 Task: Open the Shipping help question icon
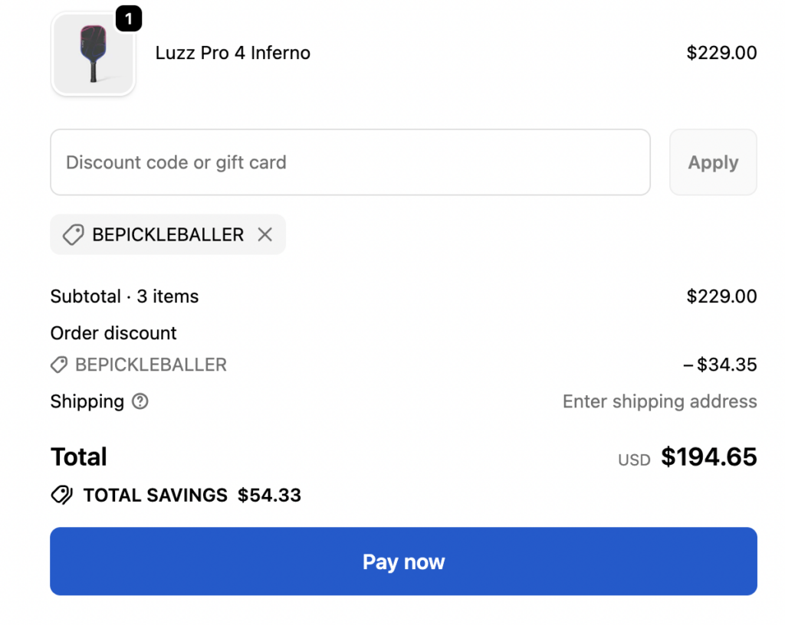140,401
